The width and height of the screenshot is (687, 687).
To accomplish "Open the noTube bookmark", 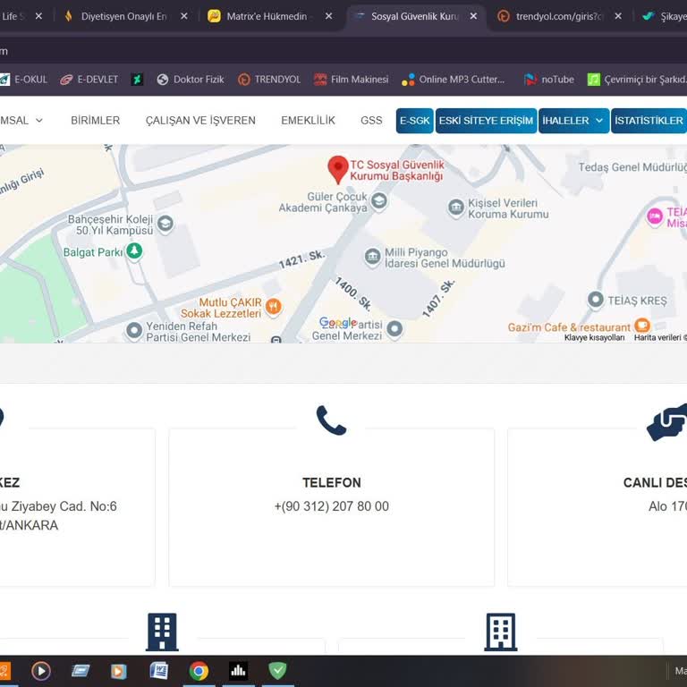I will point(549,80).
